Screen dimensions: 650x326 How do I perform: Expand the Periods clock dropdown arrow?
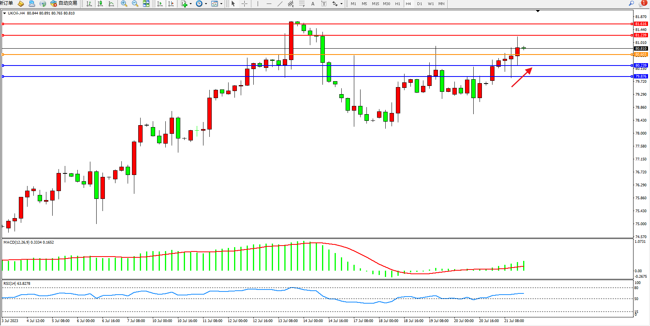click(x=206, y=4)
